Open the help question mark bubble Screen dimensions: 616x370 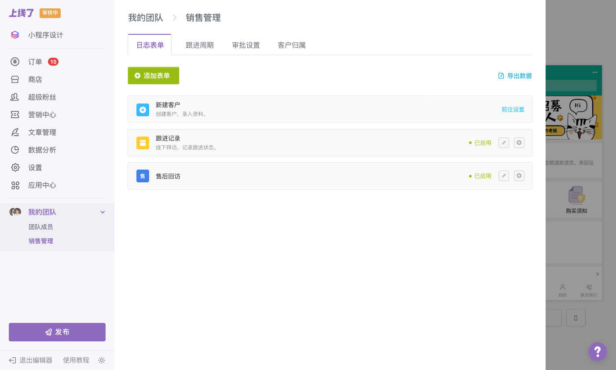598,351
